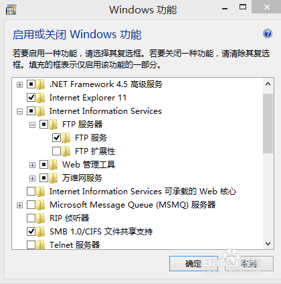Click the 确定 button
Viewport: 281px width, 284px height.
point(193,263)
